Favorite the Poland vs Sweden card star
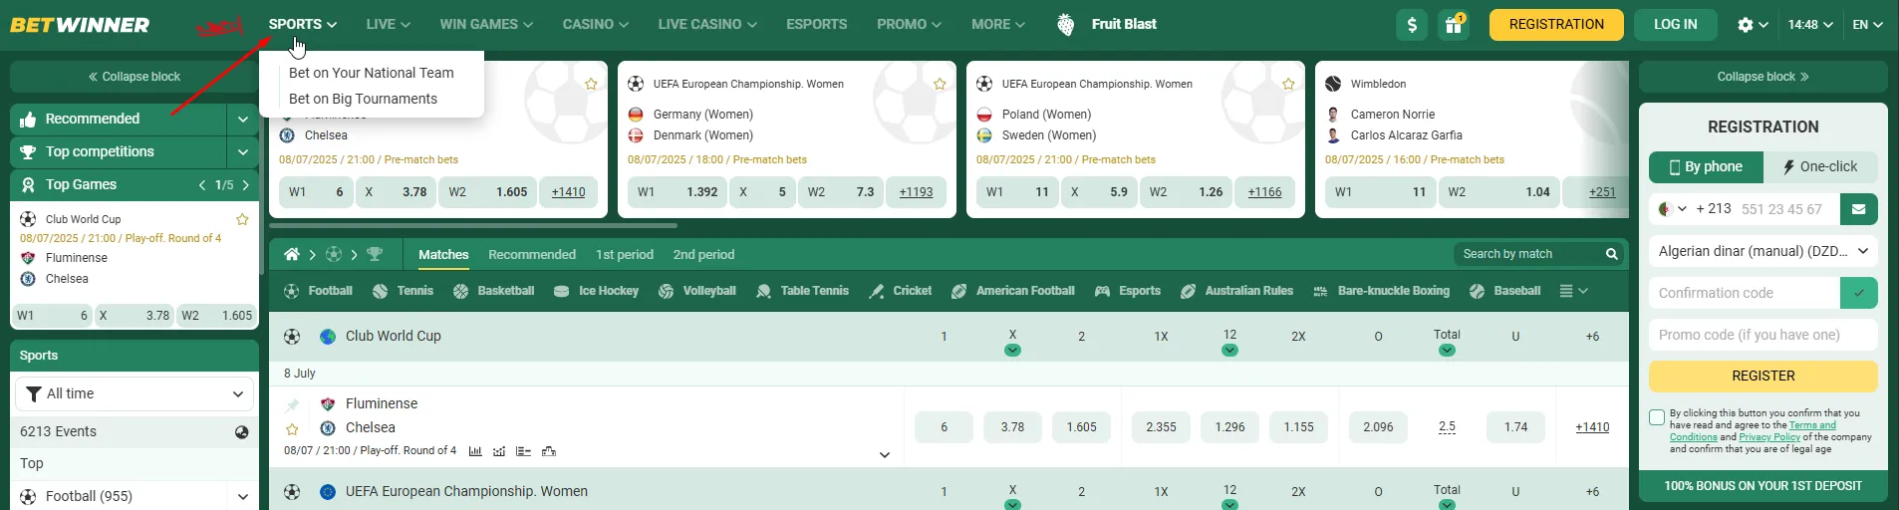This screenshot has width=1899, height=510. [x=1288, y=85]
